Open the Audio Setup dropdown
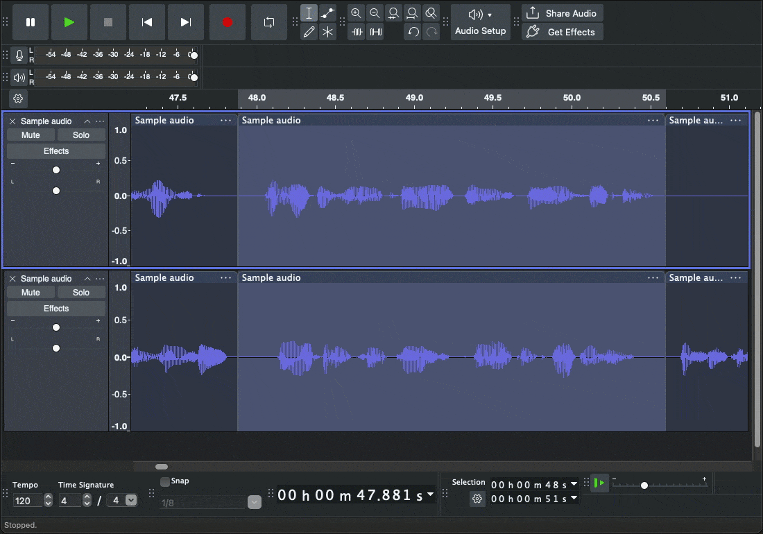The height and width of the screenshot is (534, 763). tap(480, 22)
